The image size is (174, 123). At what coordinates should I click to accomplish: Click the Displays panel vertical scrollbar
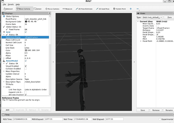coord(50,55)
